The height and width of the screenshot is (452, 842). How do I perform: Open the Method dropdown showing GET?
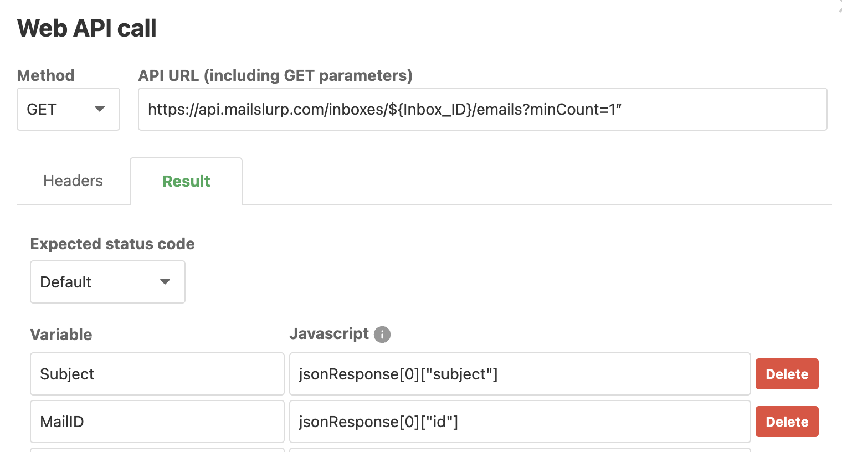coord(68,109)
